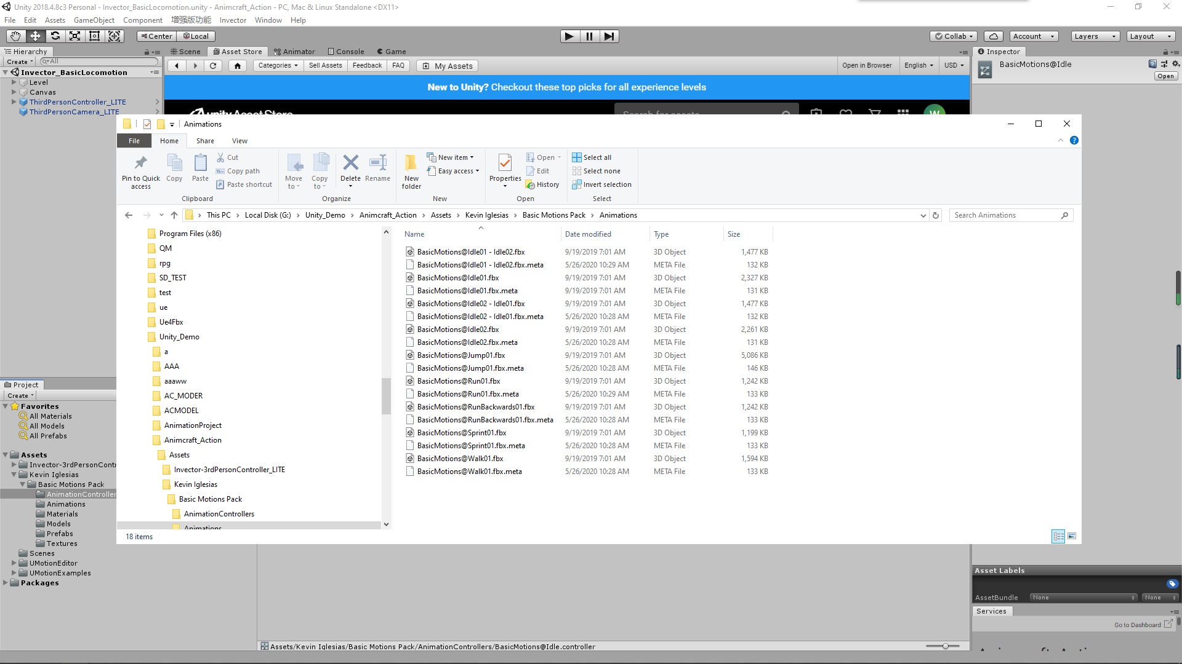Switch to the Animator tab

(294, 52)
